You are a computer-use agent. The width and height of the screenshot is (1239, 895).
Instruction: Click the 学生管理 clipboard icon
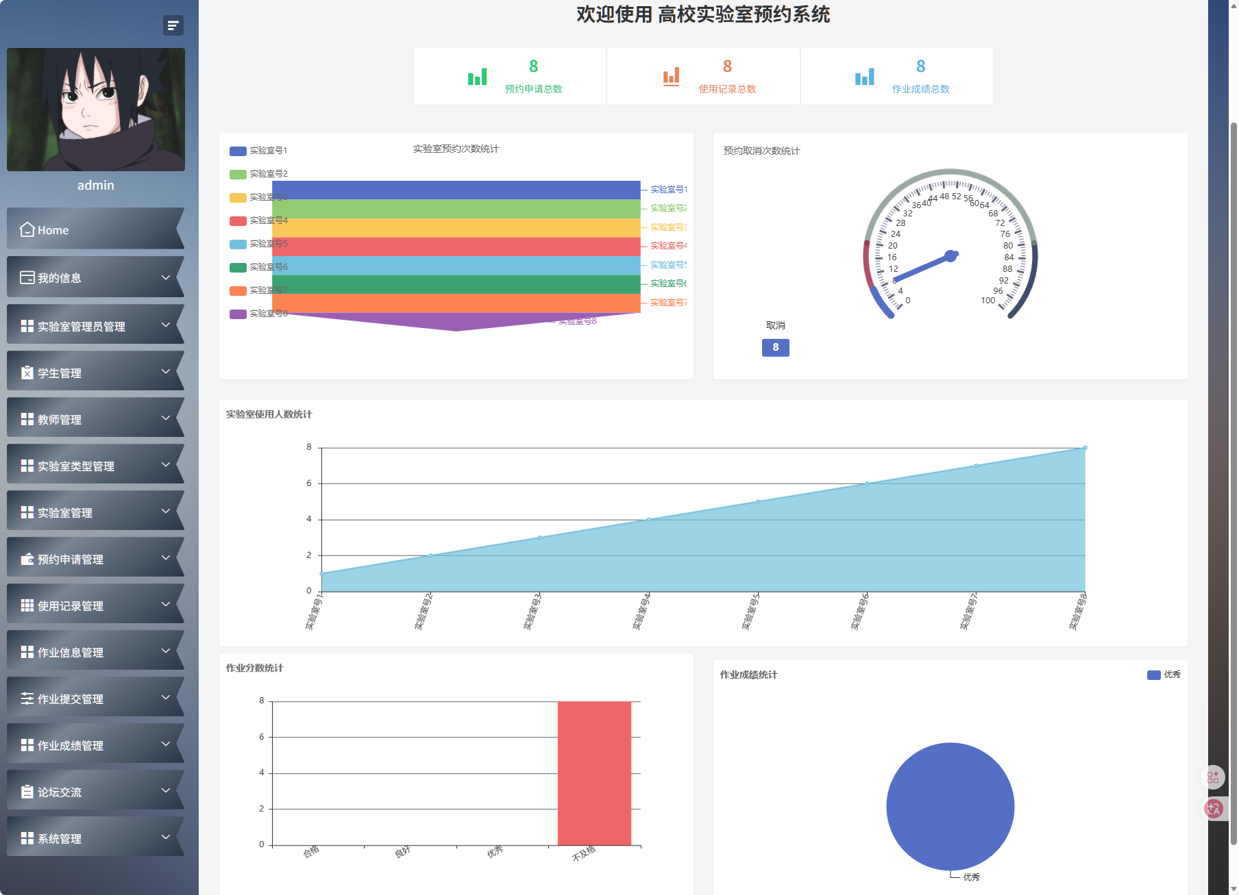27,373
